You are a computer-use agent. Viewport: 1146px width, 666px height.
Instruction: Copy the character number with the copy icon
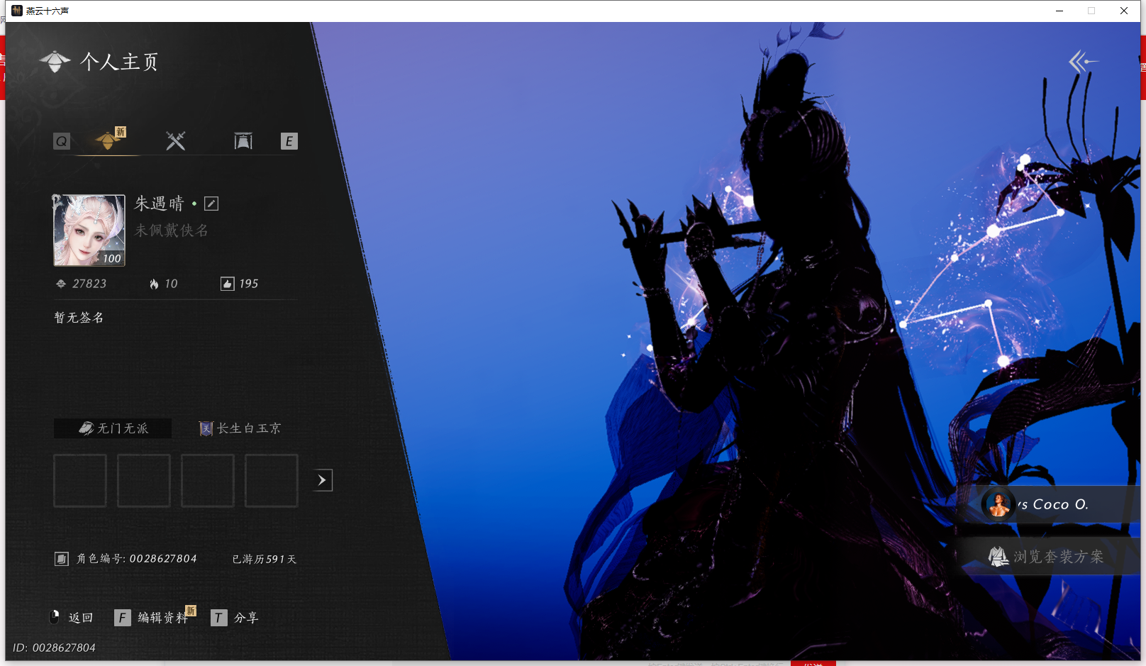click(x=62, y=559)
